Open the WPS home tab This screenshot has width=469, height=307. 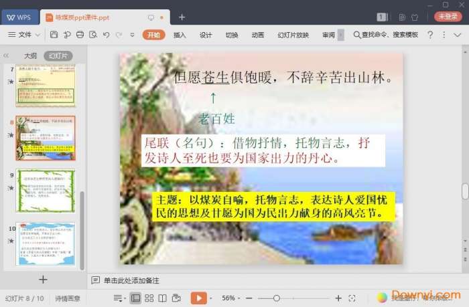tap(19, 17)
